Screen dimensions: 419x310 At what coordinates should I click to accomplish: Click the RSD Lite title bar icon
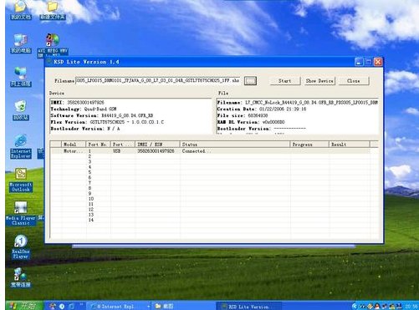point(49,62)
